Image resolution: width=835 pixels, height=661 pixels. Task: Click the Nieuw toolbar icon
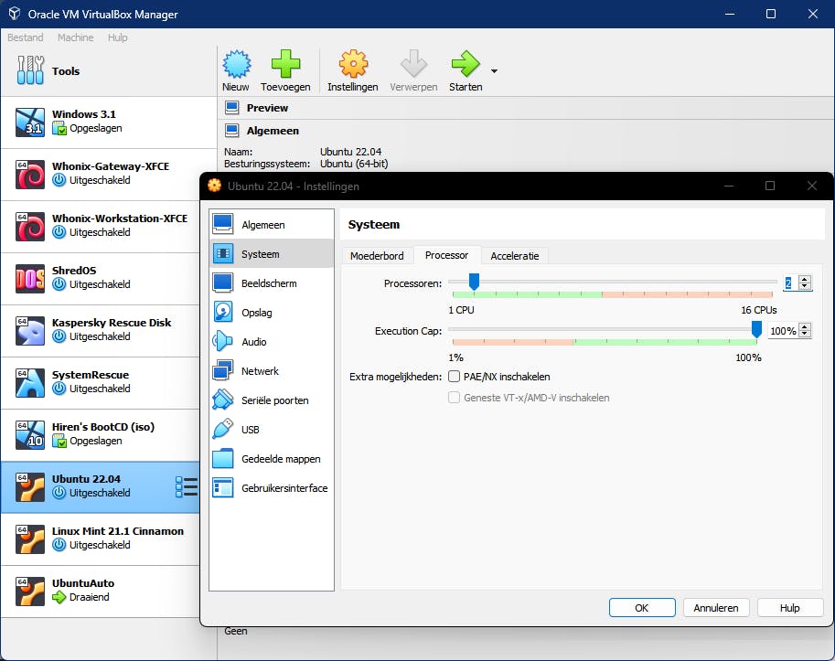[236, 64]
